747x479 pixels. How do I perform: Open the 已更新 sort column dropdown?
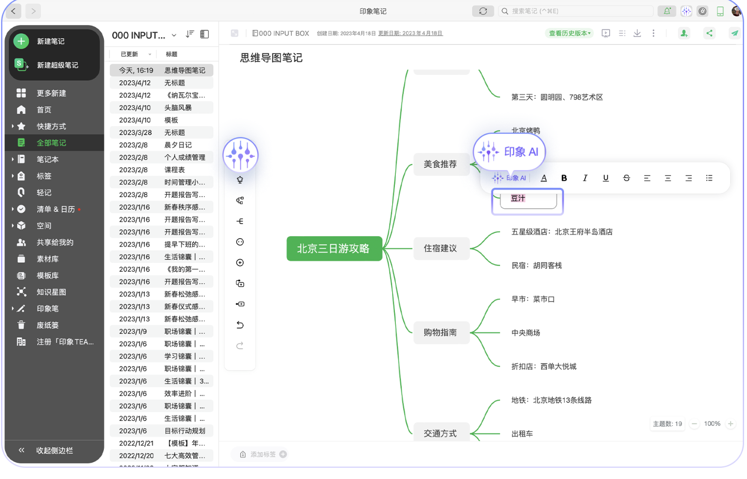pyautogui.click(x=149, y=54)
